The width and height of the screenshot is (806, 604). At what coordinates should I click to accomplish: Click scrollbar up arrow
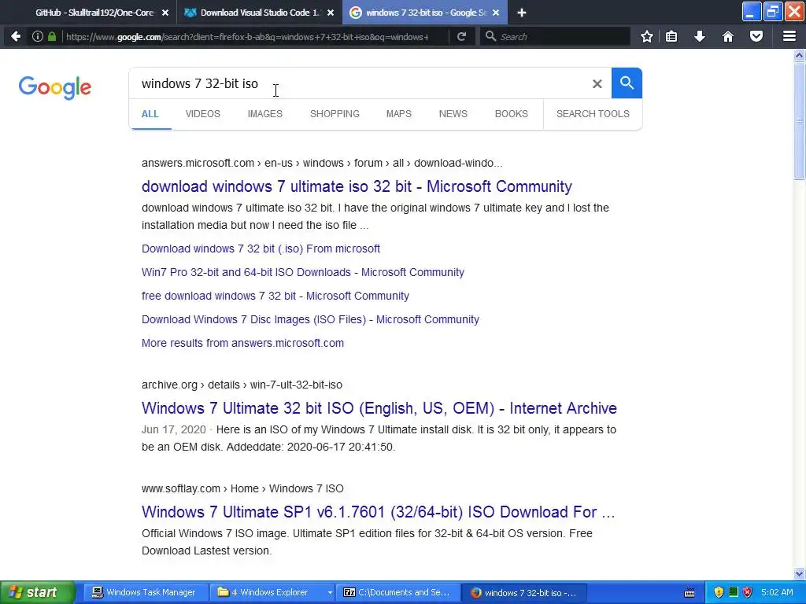(800, 55)
